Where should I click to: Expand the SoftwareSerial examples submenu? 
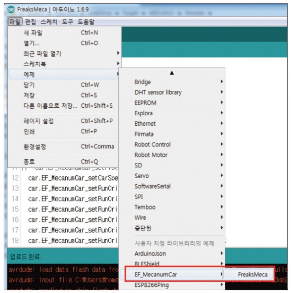point(152,186)
